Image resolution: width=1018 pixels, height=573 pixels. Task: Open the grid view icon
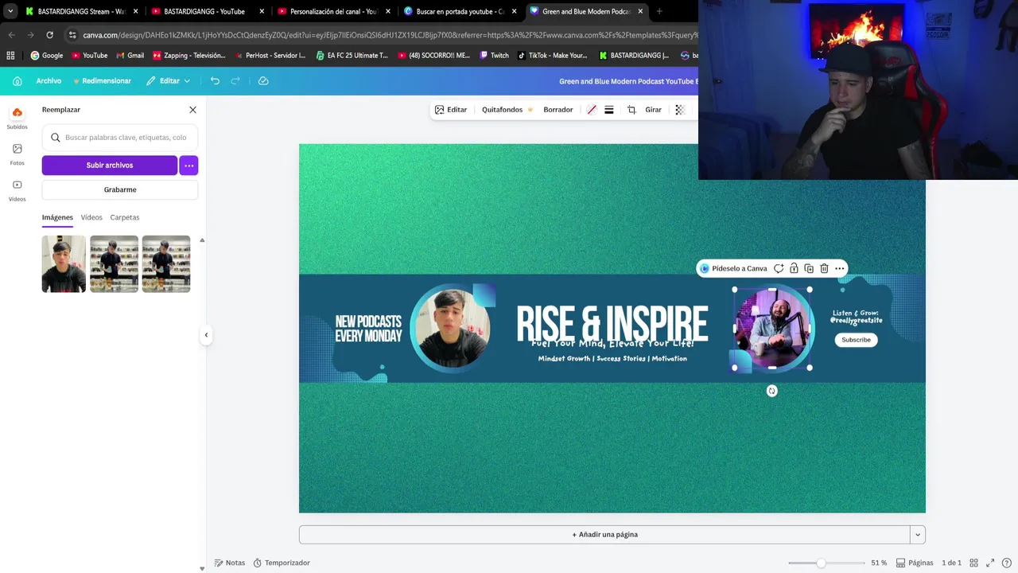[x=973, y=563]
